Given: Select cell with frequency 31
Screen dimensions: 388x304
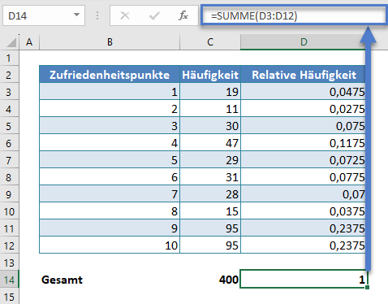Looking at the screenshot, I should [x=210, y=177].
